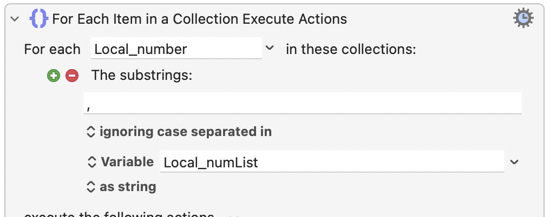Click into the Local_number variable field

tap(176, 48)
